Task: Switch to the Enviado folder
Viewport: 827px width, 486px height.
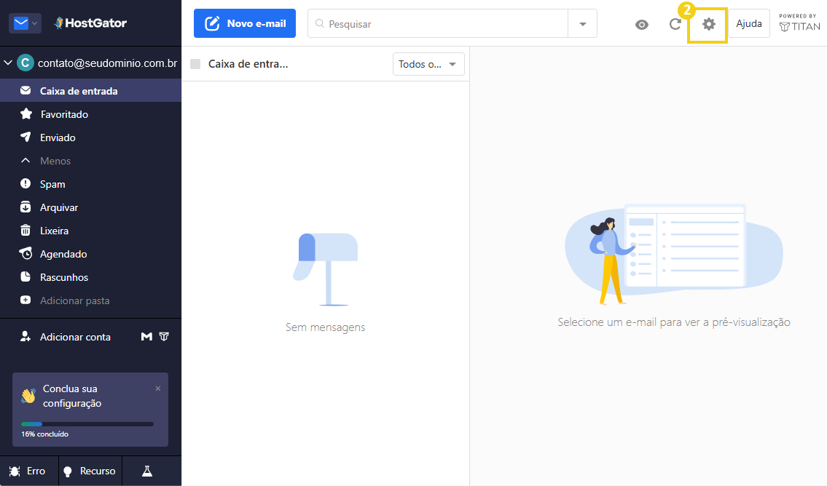Action: pos(57,137)
